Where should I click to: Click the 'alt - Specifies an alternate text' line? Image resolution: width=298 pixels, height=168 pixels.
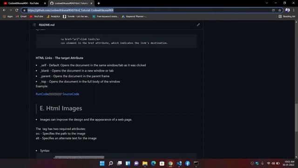66,138
